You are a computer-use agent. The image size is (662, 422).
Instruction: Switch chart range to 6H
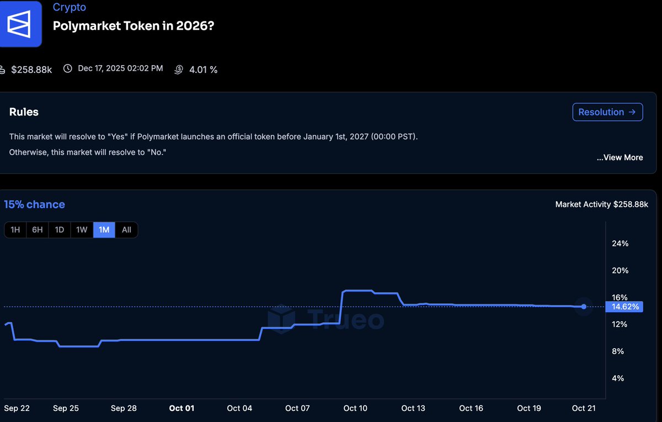pyautogui.click(x=38, y=230)
